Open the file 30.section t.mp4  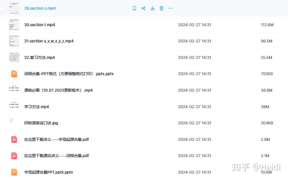coord(40,25)
